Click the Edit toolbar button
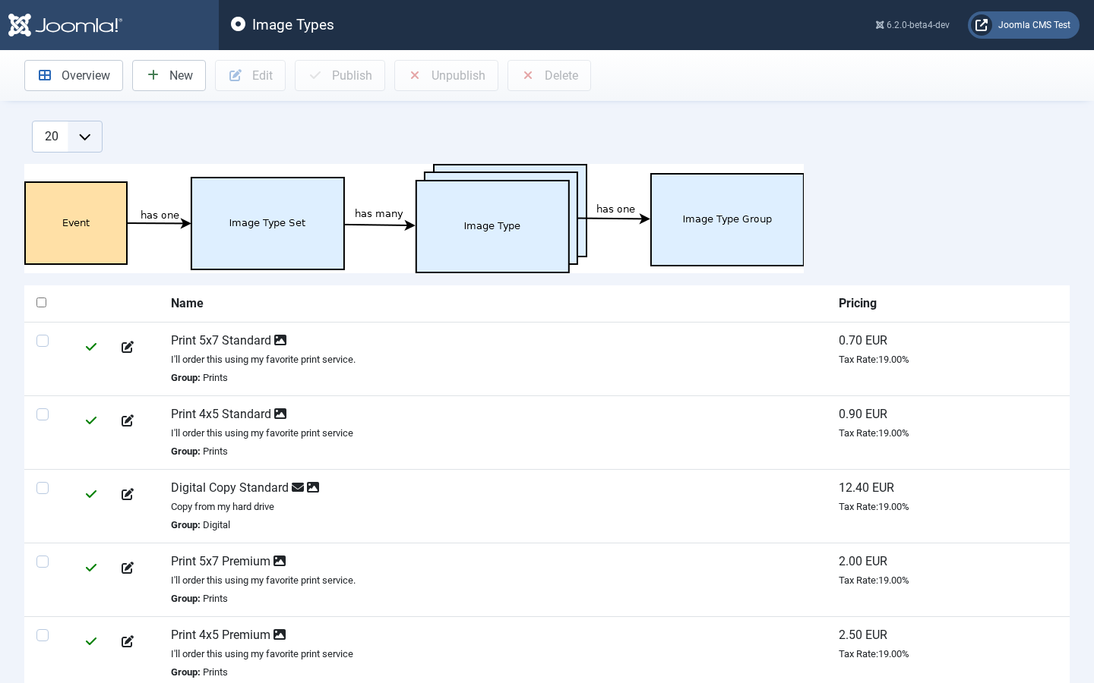 [250, 76]
